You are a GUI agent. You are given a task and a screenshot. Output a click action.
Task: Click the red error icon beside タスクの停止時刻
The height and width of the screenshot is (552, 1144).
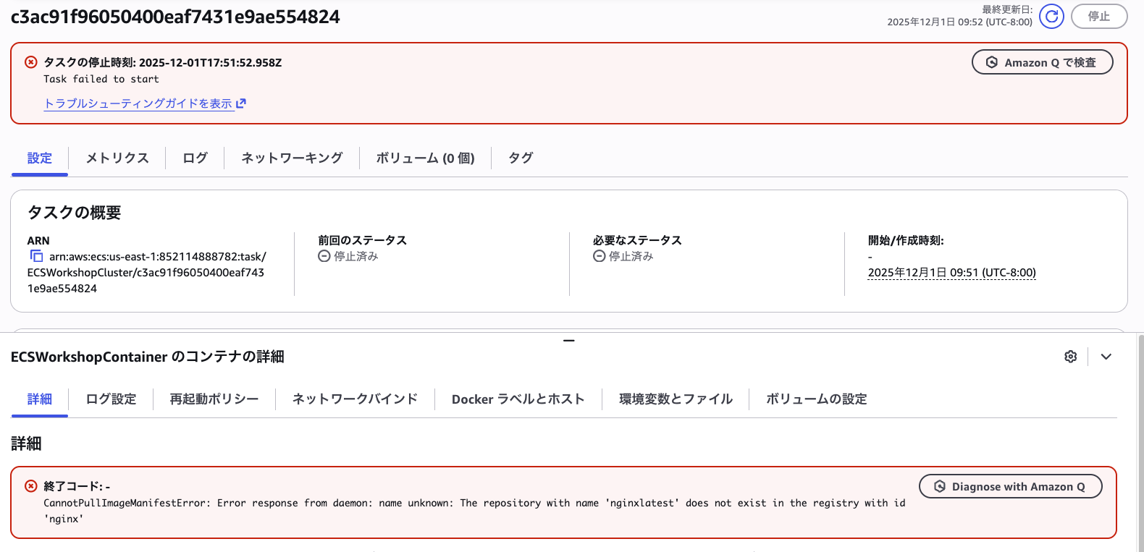click(x=31, y=62)
